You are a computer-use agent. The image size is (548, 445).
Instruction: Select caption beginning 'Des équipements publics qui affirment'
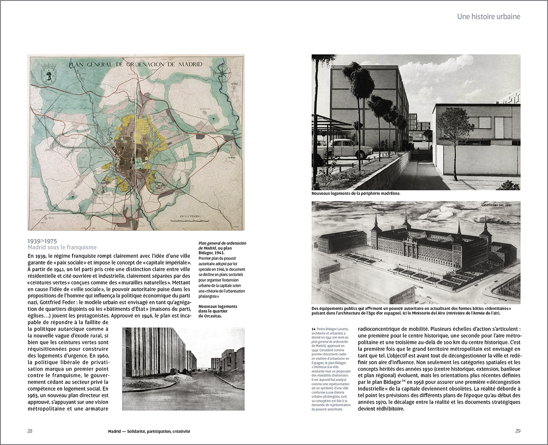pos(412,311)
